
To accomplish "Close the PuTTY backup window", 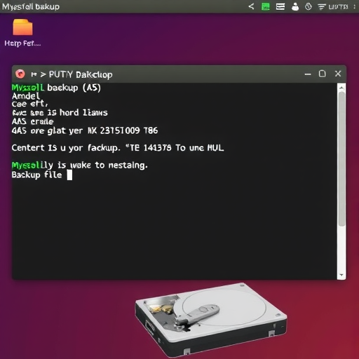I will pos(338,74).
